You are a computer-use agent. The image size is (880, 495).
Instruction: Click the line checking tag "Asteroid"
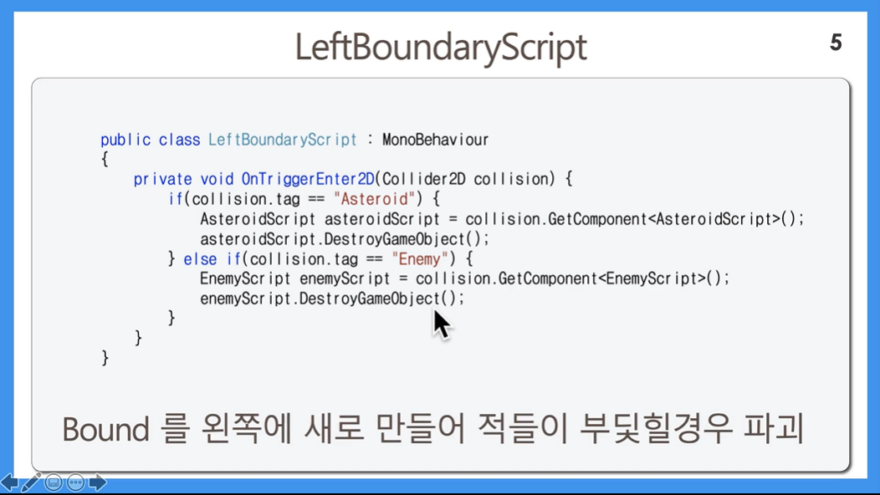[x=304, y=199]
